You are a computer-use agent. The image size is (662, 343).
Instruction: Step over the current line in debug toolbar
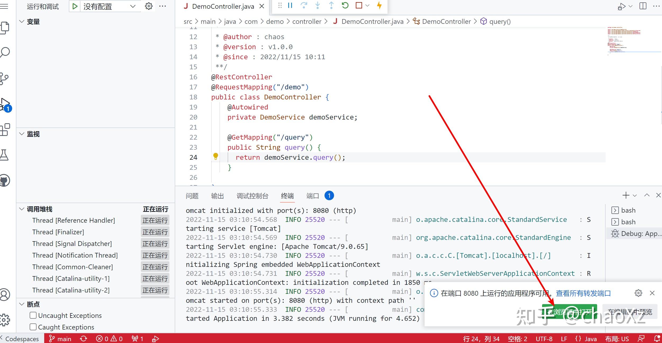(304, 5)
